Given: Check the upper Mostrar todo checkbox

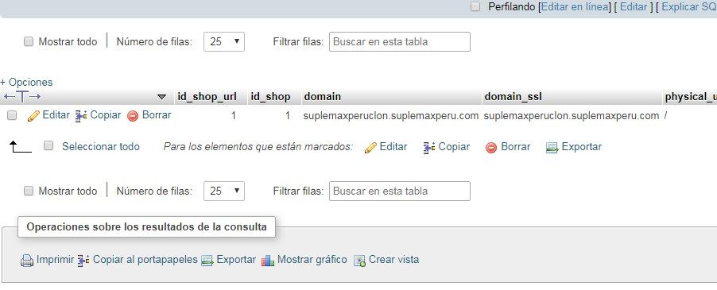Looking at the screenshot, I should click(x=29, y=41).
